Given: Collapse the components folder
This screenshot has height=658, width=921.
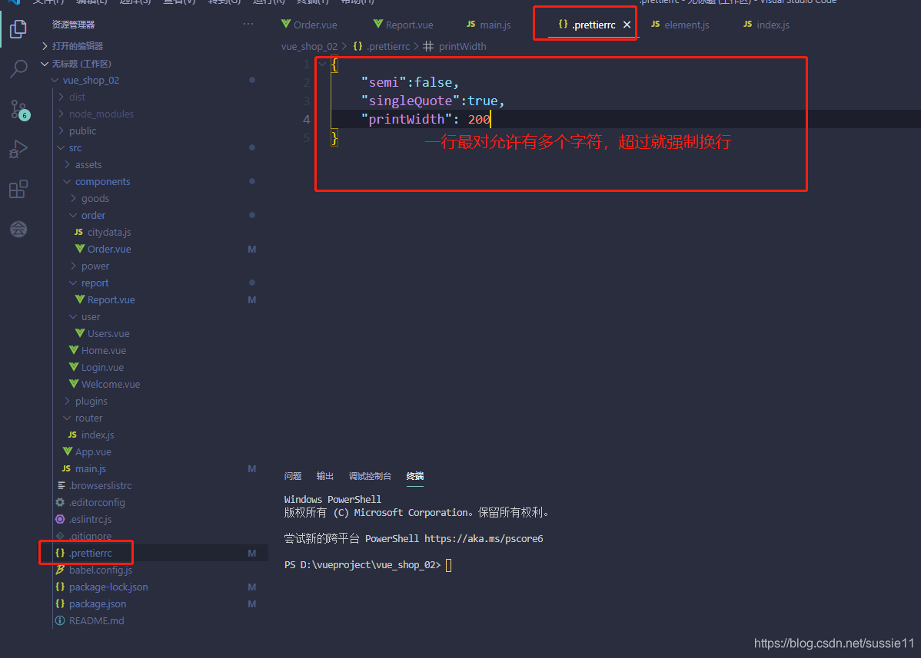Looking at the screenshot, I should coord(67,182).
